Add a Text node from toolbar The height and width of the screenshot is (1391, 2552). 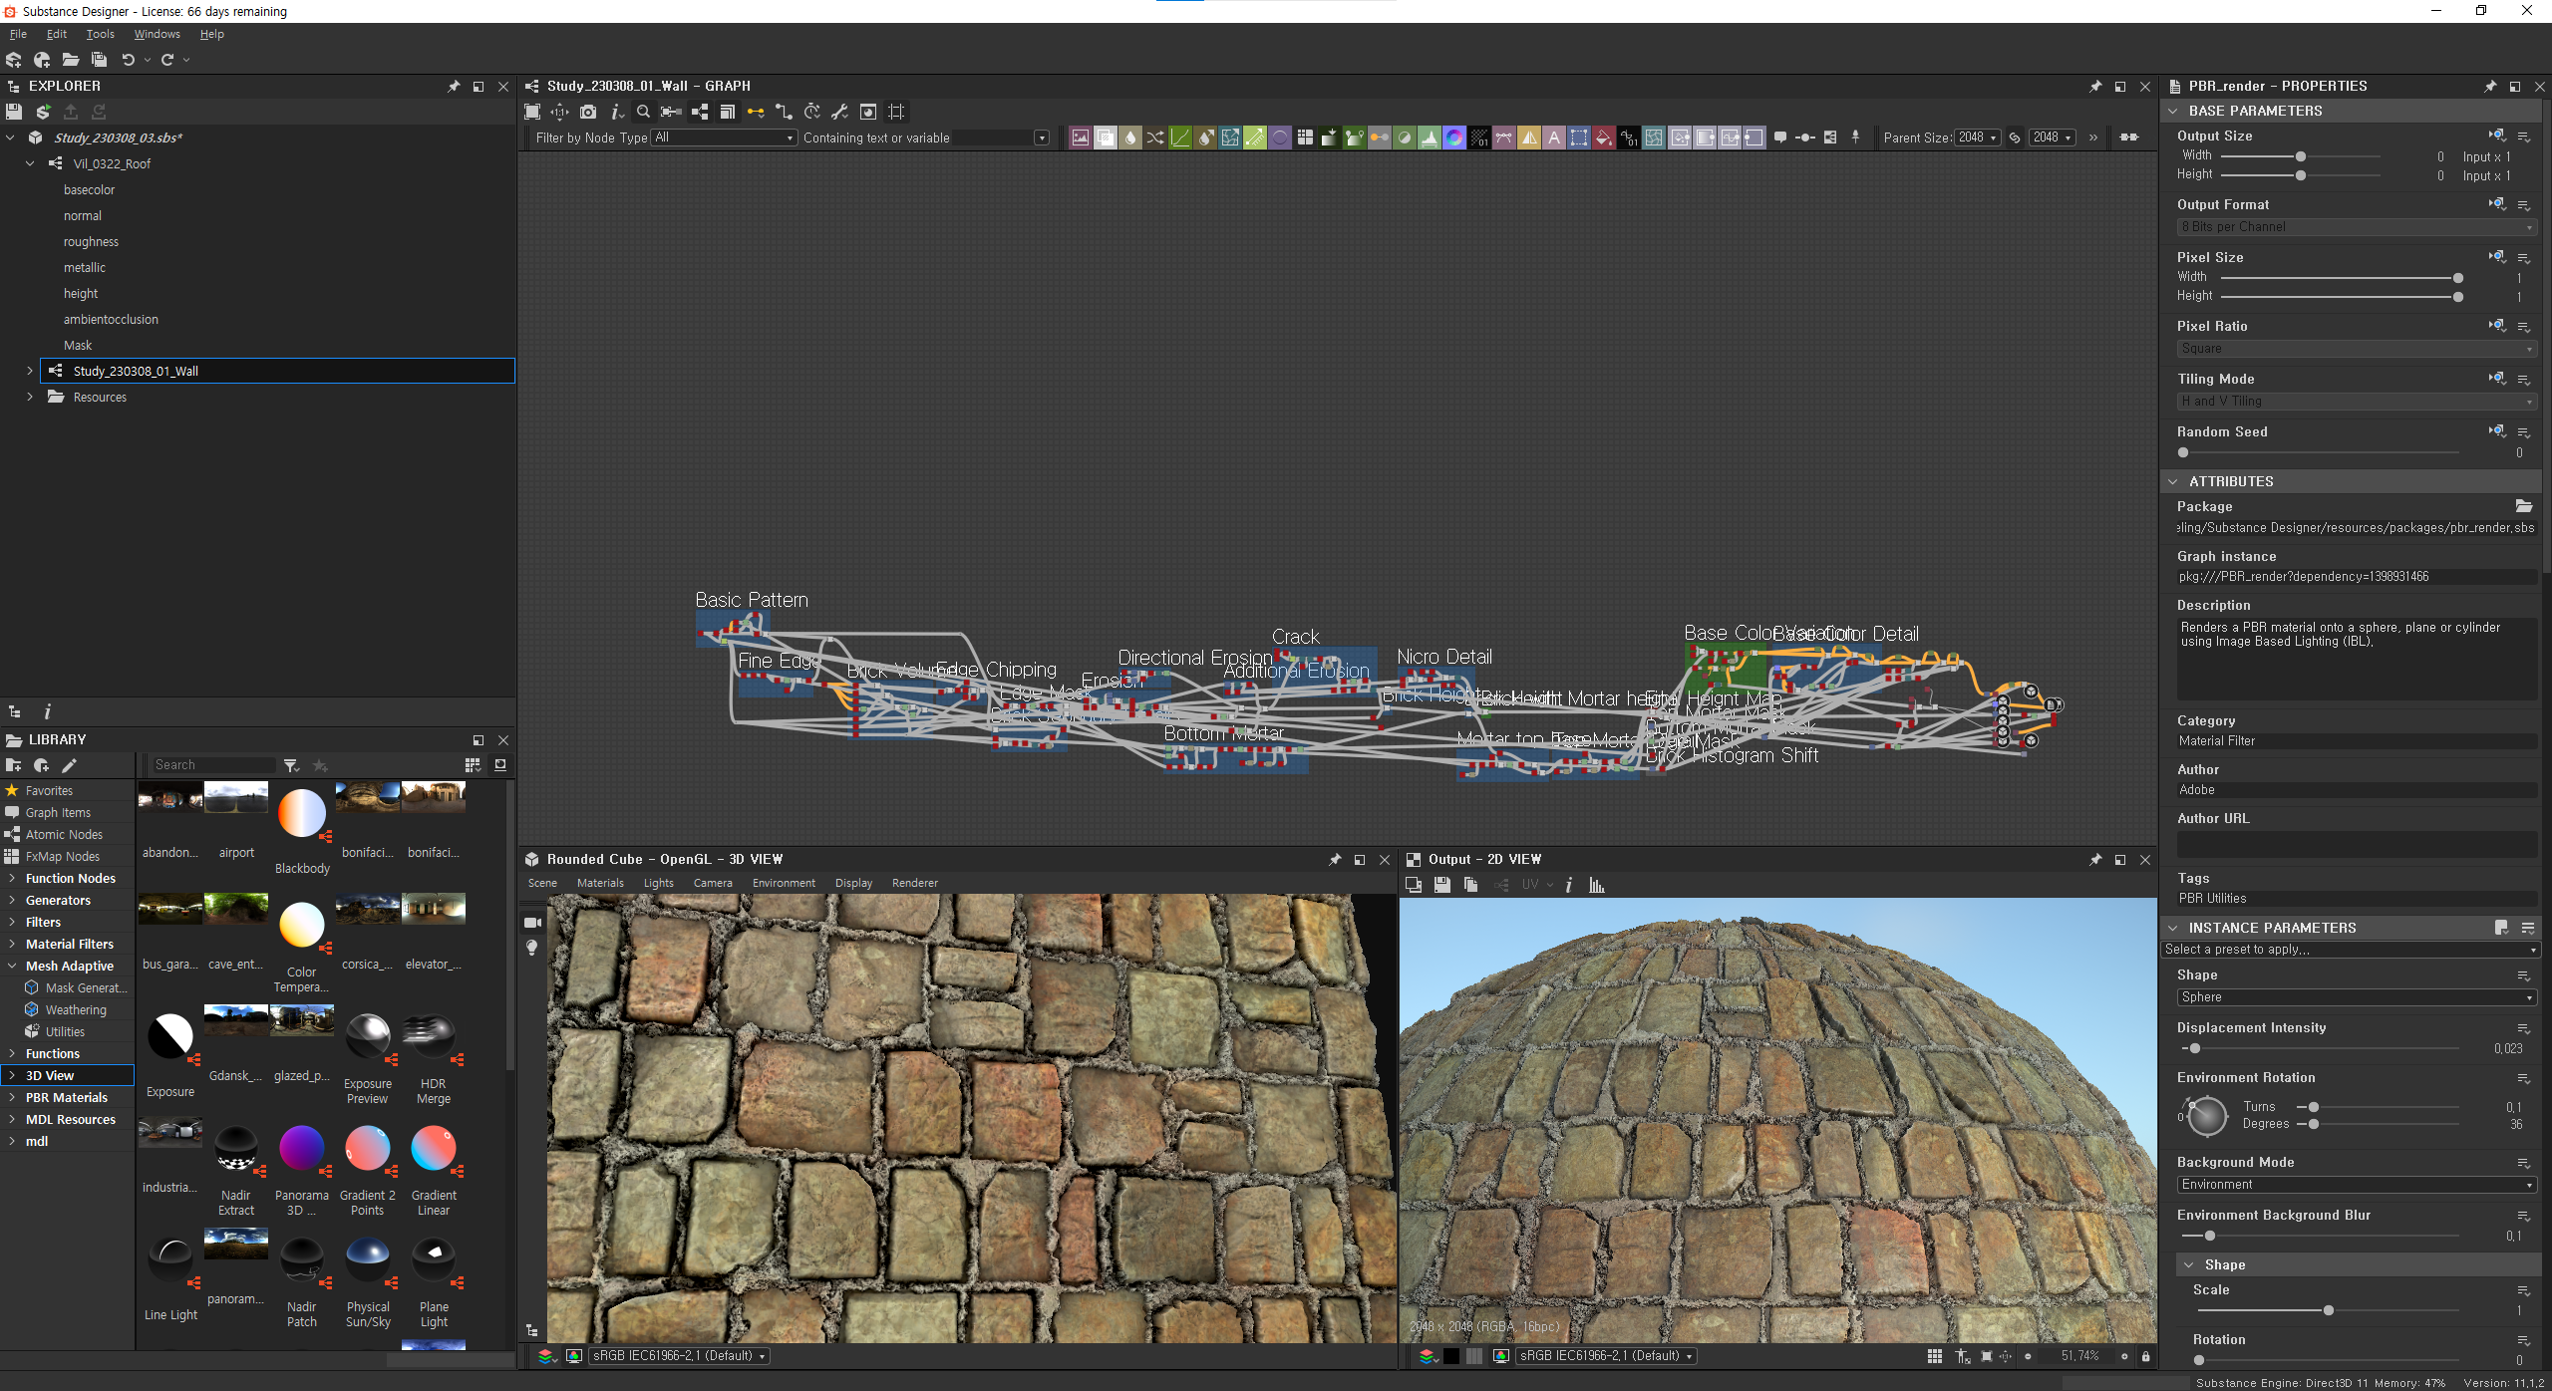1554,139
